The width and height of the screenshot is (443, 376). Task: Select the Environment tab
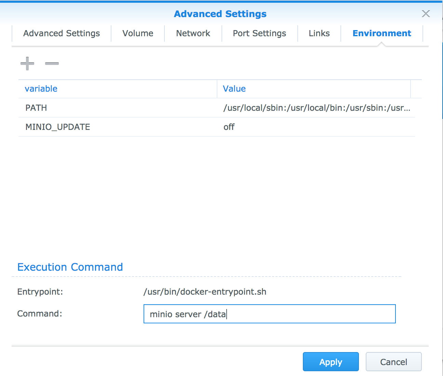[x=382, y=33]
